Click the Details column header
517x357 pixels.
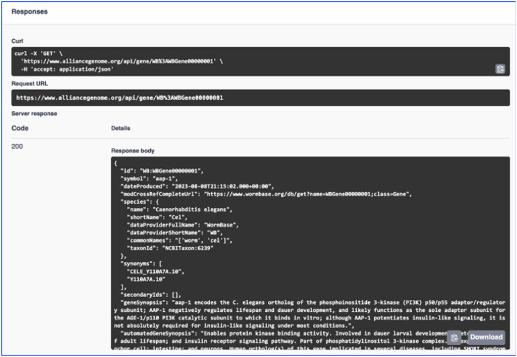(x=120, y=128)
